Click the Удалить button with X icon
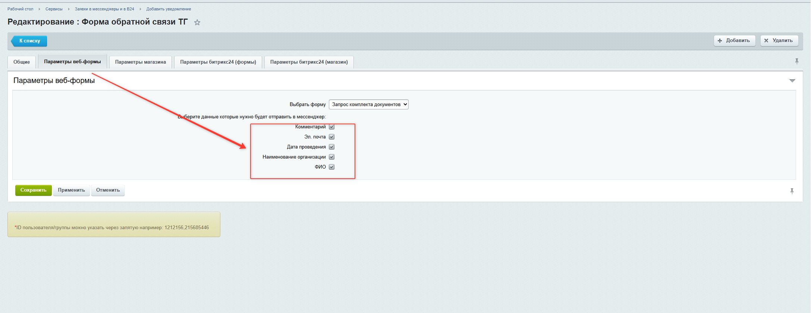Viewport: 811px width, 313px height. coord(779,41)
